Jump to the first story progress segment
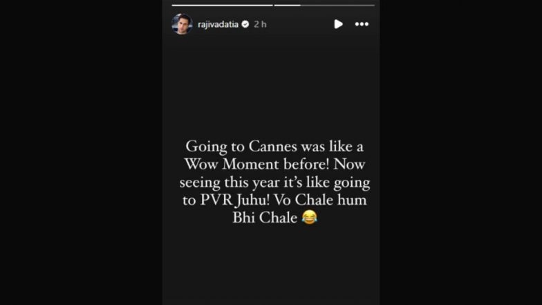The width and height of the screenshot is (542, 305). 223,6
